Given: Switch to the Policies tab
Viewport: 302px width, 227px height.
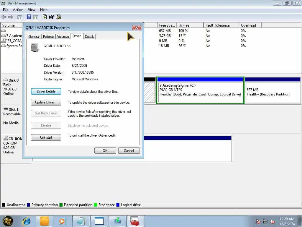Looking at the screenshot, I should [x=48, y=36].
